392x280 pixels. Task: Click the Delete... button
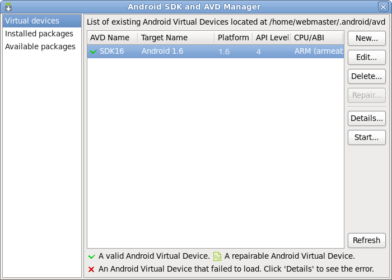(366, 76)
